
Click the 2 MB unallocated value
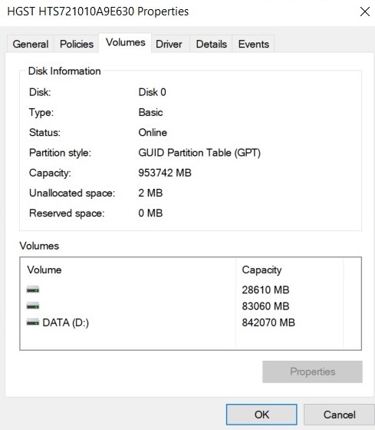coord(150,193)
